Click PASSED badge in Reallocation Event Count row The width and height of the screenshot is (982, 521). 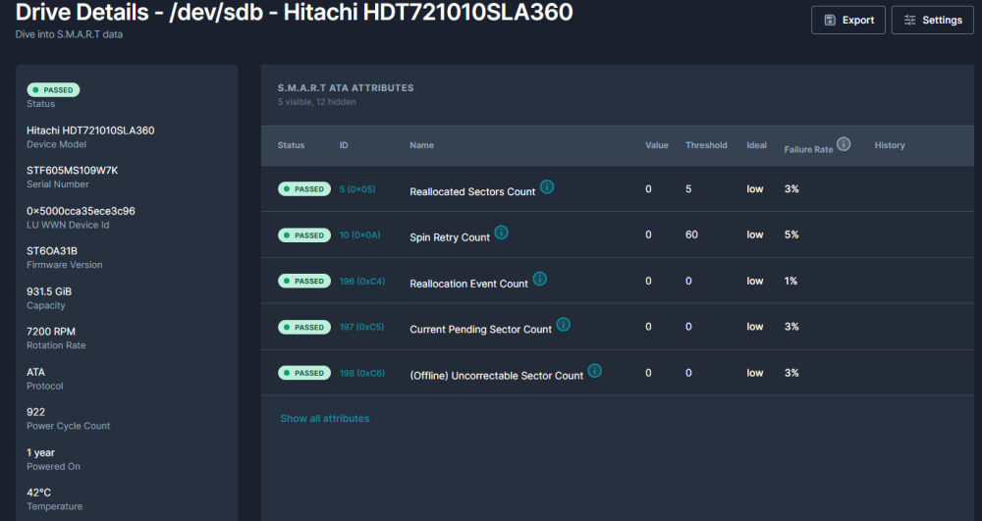point(304,281)
